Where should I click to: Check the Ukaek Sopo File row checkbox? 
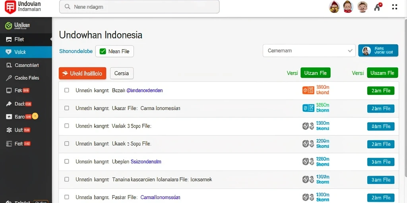(x=67, y=144)
